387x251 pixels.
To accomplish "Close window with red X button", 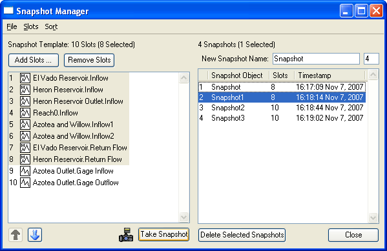I will 377,11.
